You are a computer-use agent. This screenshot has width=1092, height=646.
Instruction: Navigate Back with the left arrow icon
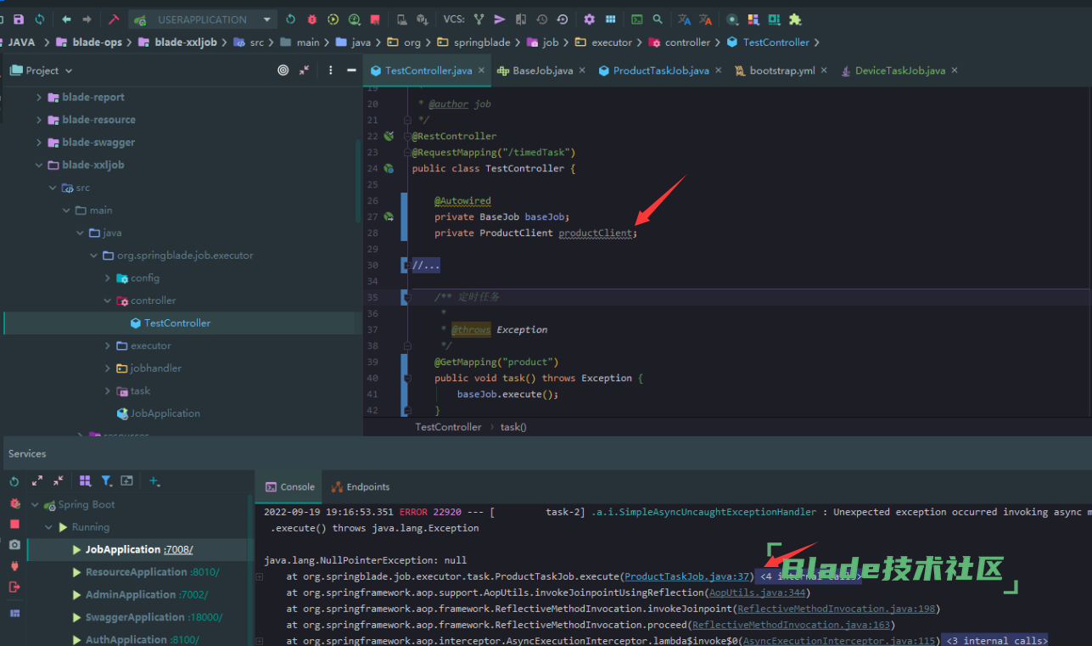click(66, 19)
